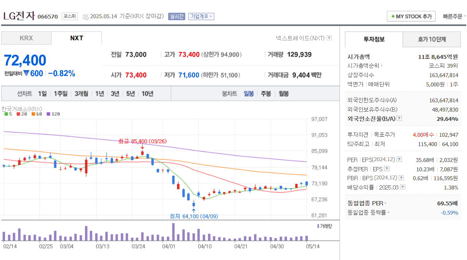This screenshot has height=260, width=467.
Task: Click the calendar icon before the 2025.05.14 date
Action: (x=86, y=16)
